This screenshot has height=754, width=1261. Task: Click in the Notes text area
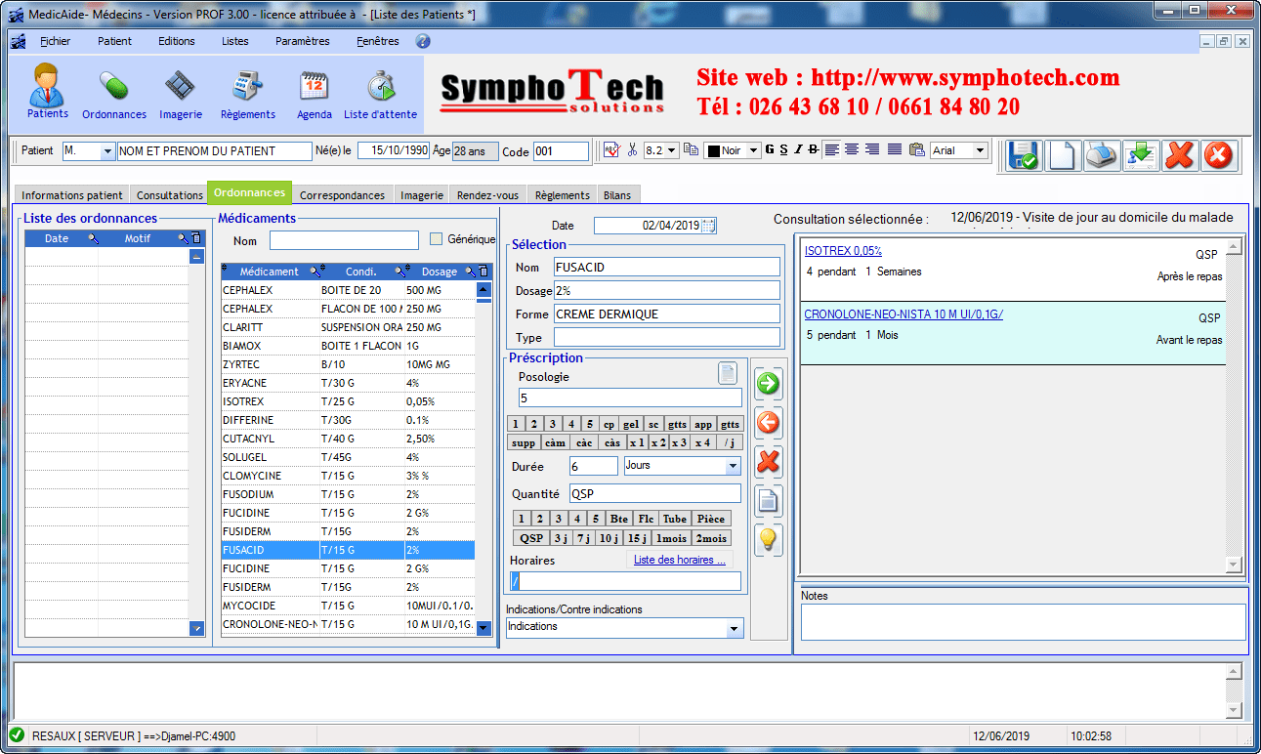tap(1023, 622)
